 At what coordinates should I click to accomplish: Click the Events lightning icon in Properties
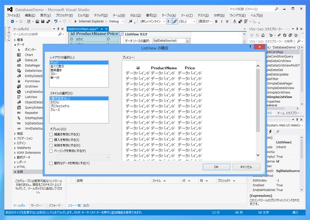(270, 132)
